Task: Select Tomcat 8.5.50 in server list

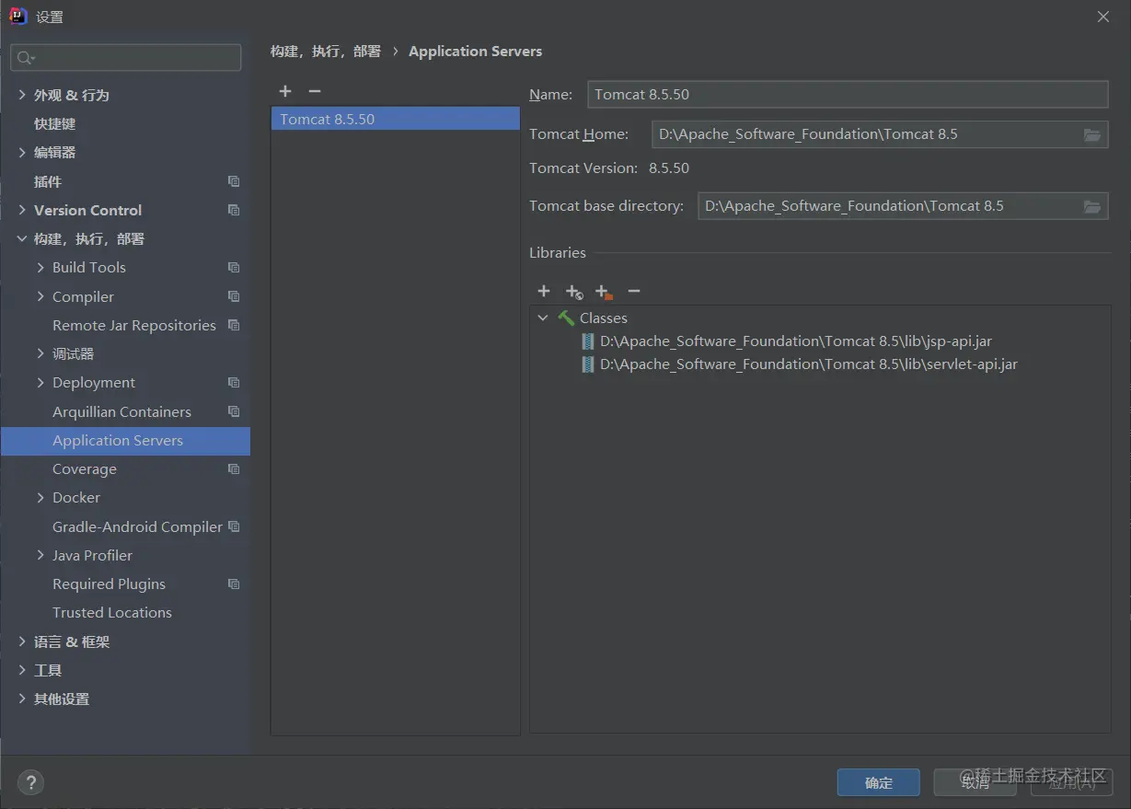Action: pyautogui.click(x=396, y=119)
